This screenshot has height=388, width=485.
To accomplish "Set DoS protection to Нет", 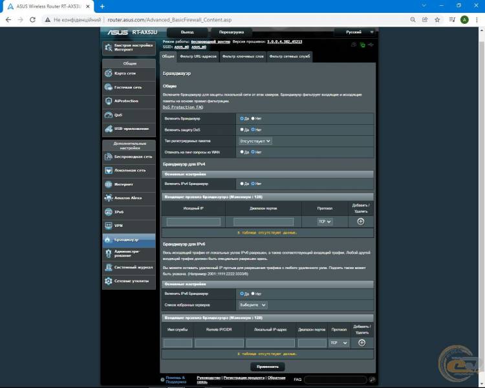I will [x=253, y=129].
